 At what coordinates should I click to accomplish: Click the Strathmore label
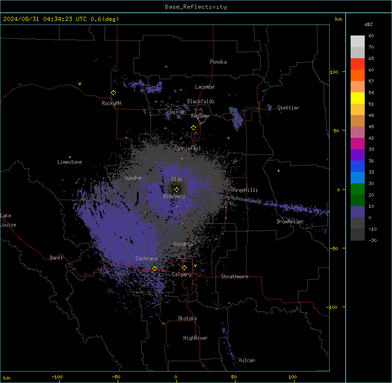(235, 277)
